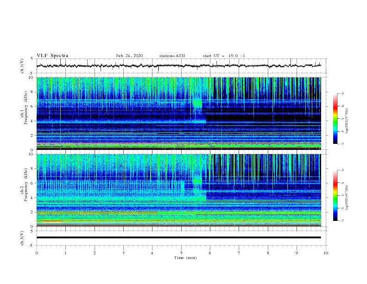This screenshot has width=367, height=284.
Task: Click tick label "10" on the Time axis
Action: click(326, 253)
